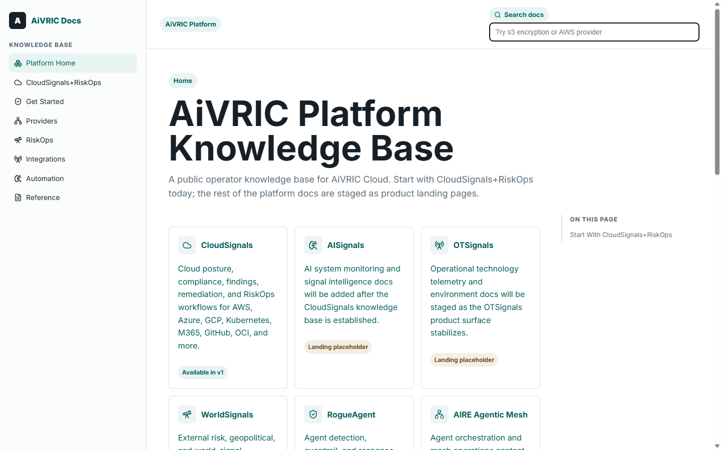
Task: Click the AiVRIC Platform pill button
Action: pos(191,24)
